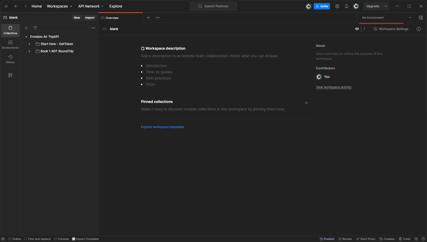Click the Invite button
This screenshot has height=242, width=427.
click(322, 6)
